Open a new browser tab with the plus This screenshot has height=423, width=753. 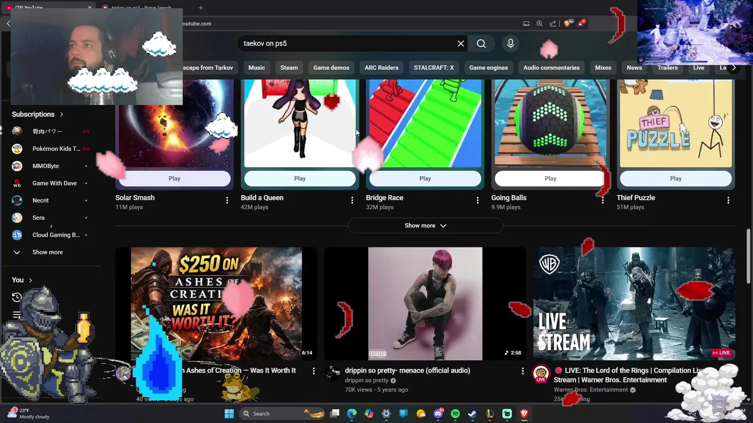click(x=201, y=8)
